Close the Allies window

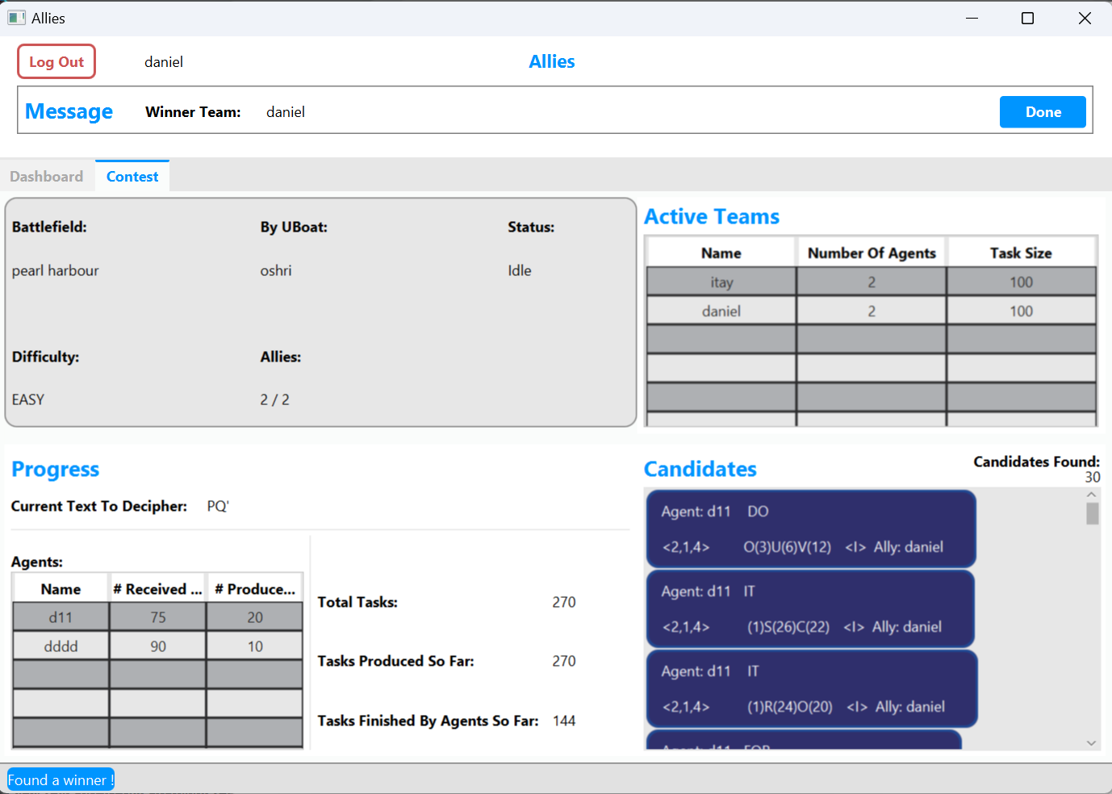pos(1085,18)
